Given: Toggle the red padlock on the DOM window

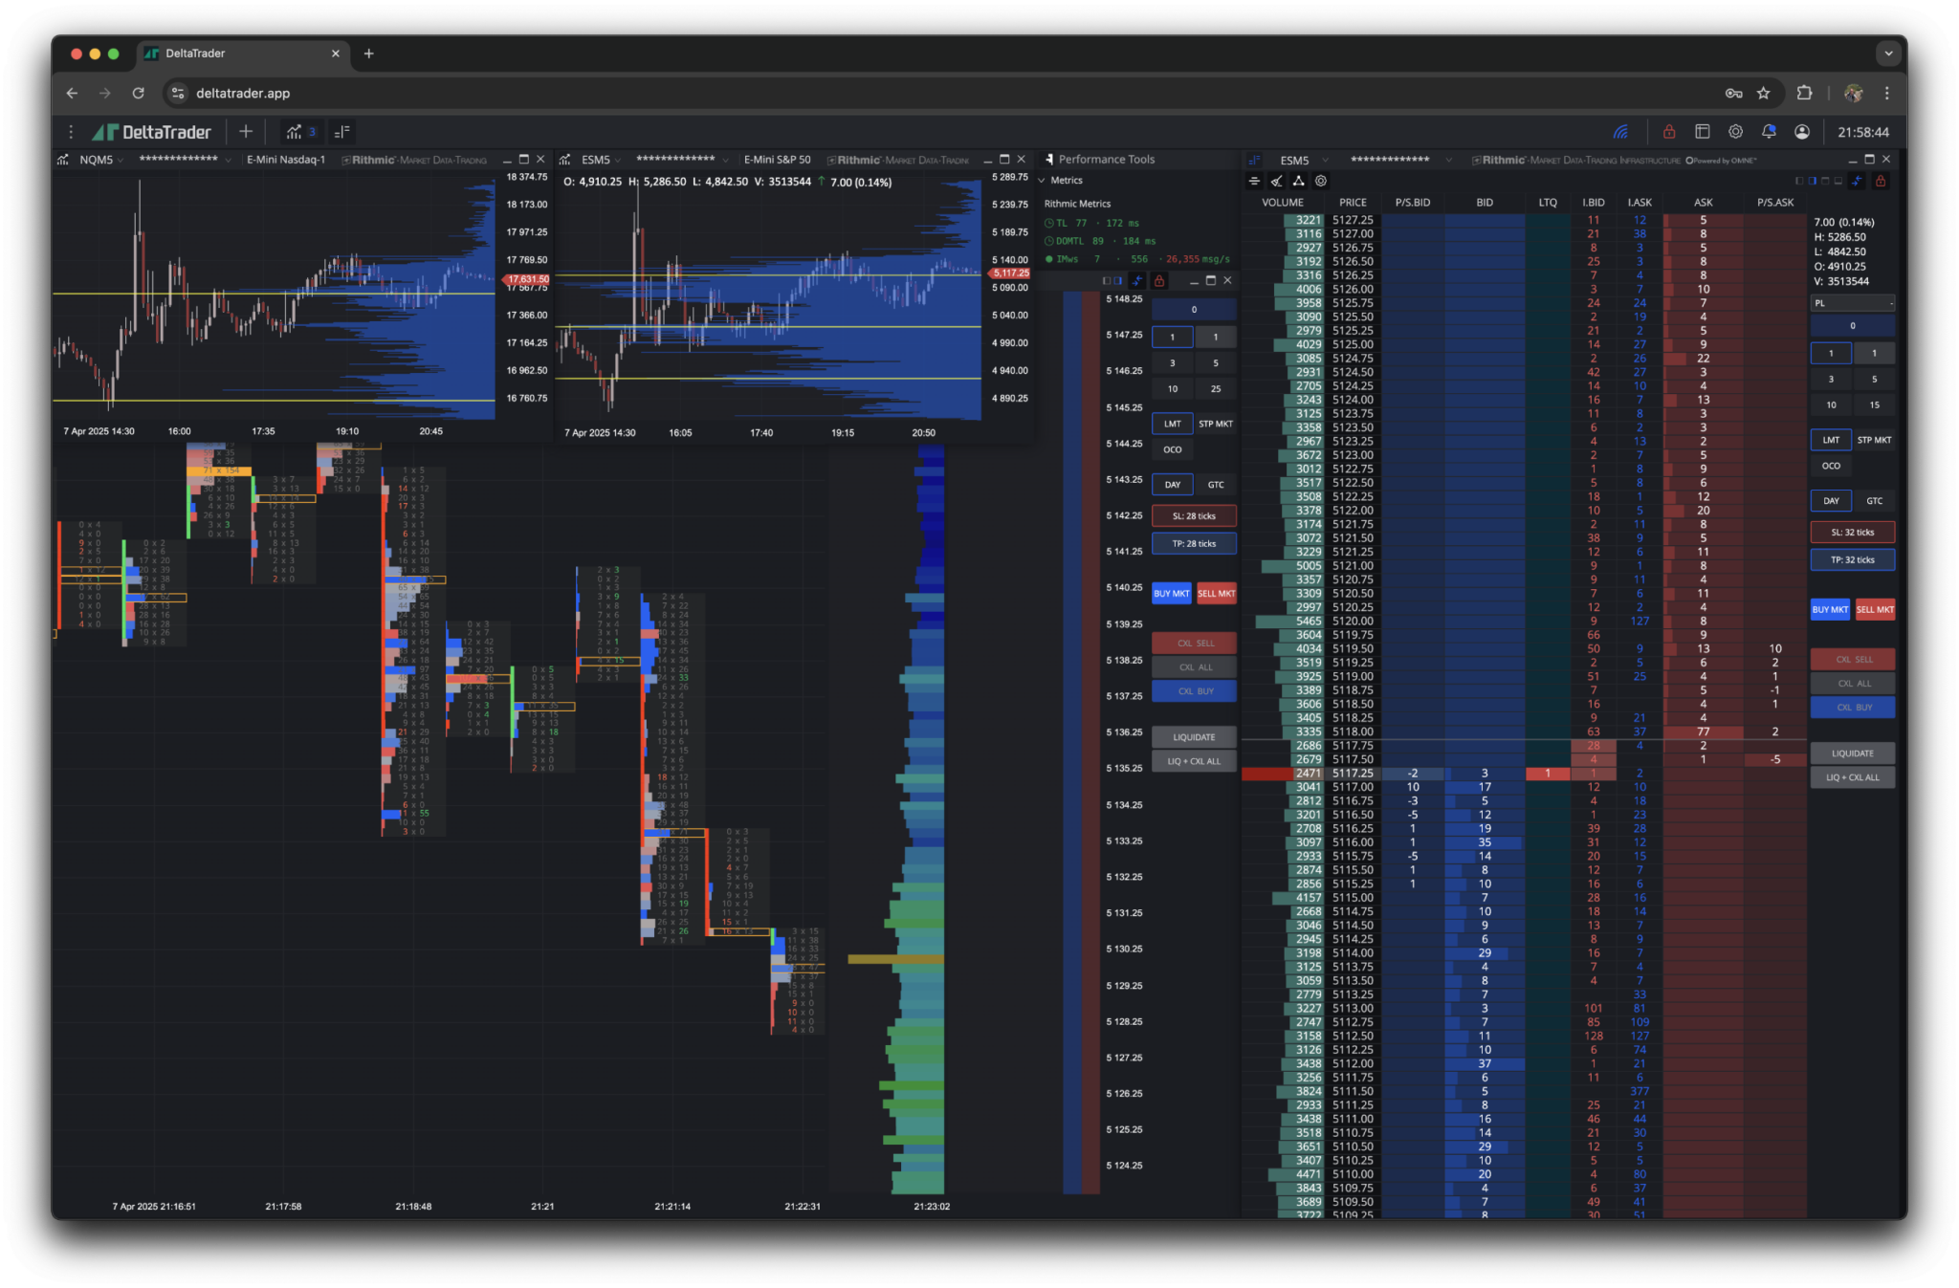Looking at the screenshot, I should pyautogui.click(x=1881, y=183).
